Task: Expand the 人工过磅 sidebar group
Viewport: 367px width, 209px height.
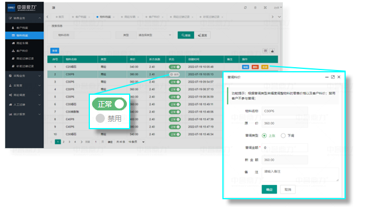Action: pos(24,104)
